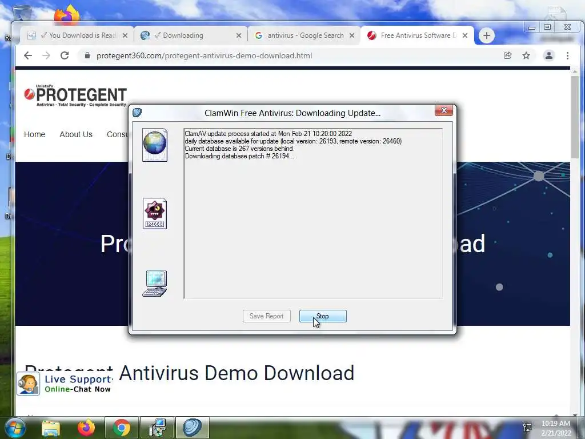Share this page via share icon
This screenshot has height=439, width=585.
point(507,55)
